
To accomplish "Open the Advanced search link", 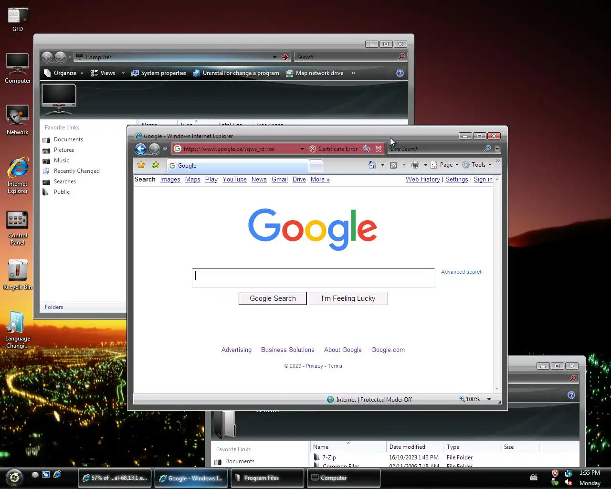I will point(462,272).
